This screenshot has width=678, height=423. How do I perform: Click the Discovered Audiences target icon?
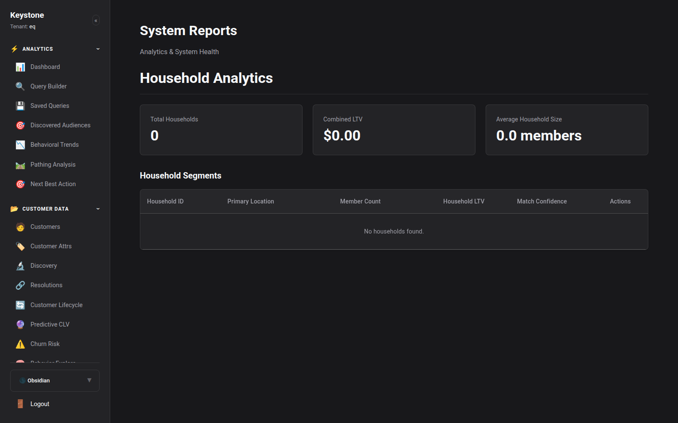[20, 125]
